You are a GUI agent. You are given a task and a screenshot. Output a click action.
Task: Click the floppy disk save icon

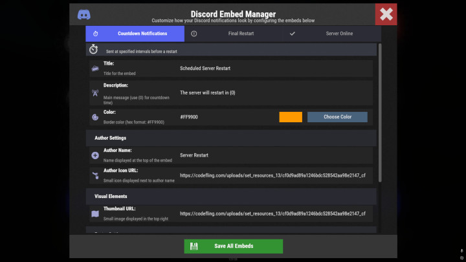pos(194,246)
